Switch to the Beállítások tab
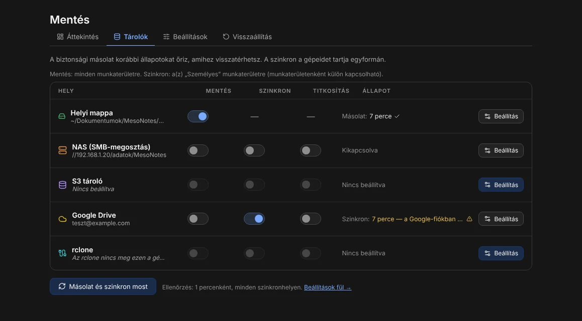Screen dimensions: 582x321 (185, 37)
